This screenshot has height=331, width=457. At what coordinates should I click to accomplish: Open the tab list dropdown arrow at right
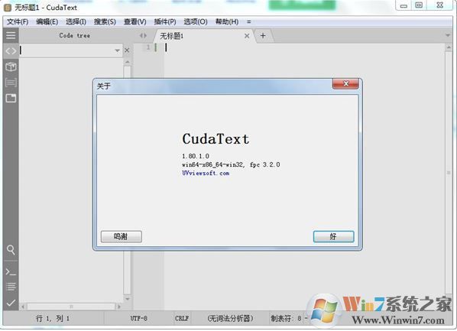click(x=448, y=36)
